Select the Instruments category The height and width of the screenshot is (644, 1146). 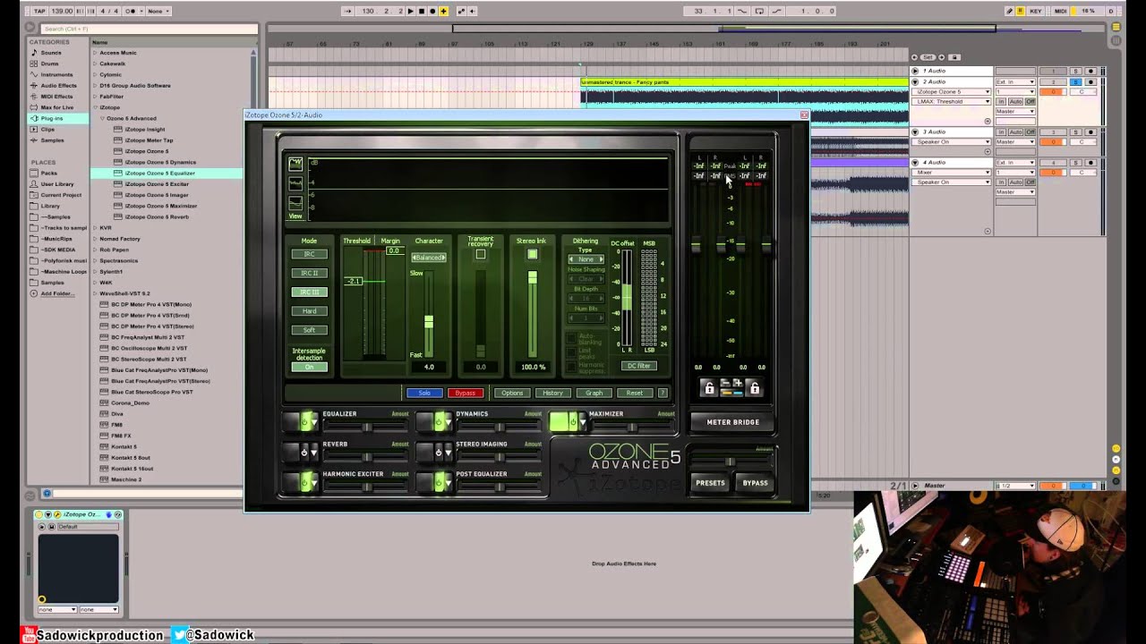pyautogui.click(x=56, y=74)
